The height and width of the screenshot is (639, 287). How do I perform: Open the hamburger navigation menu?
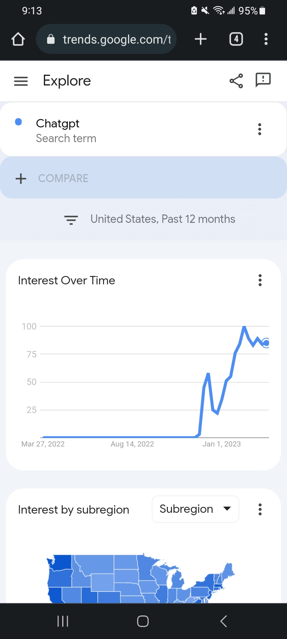[x=21, y=81]
